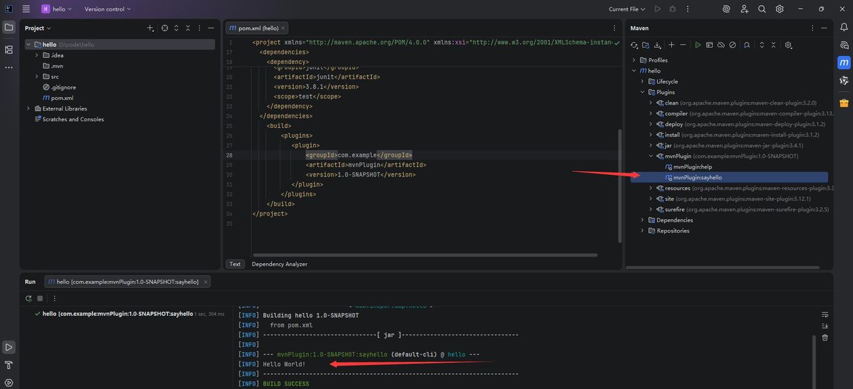Toggle Maven Offline Mode icon
This screenshot has height=389, width=853.
tap(721, 45)
